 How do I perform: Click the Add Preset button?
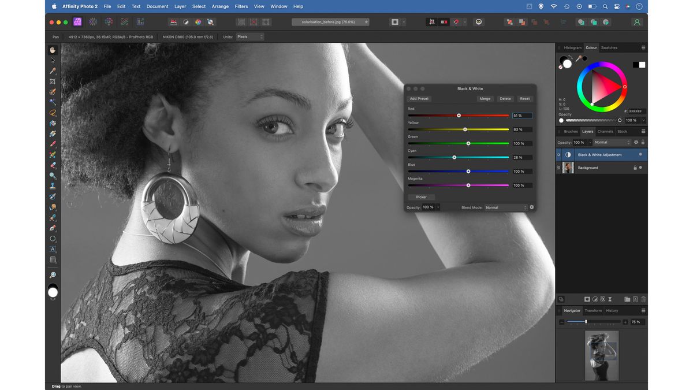click(418, 98)
